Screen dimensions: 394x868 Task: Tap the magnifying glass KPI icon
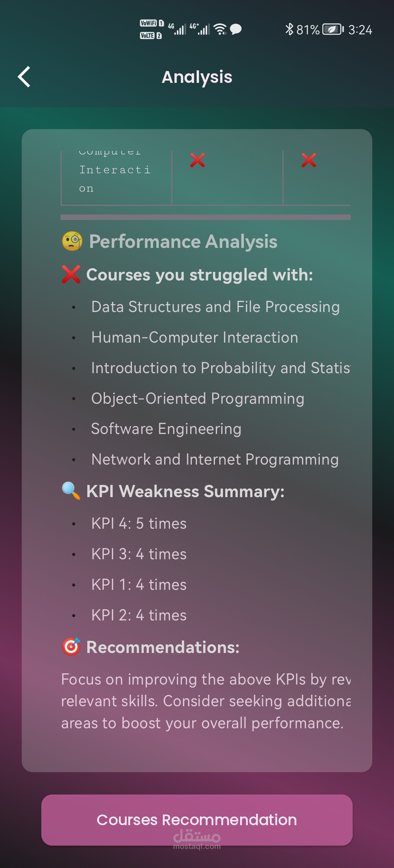[71, 491]
